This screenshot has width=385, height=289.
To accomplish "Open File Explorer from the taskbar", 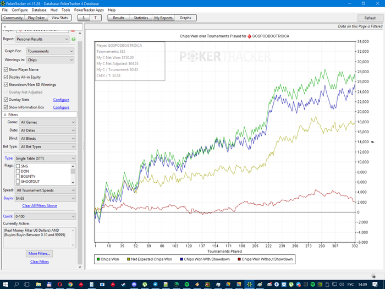I will point(38,285).
